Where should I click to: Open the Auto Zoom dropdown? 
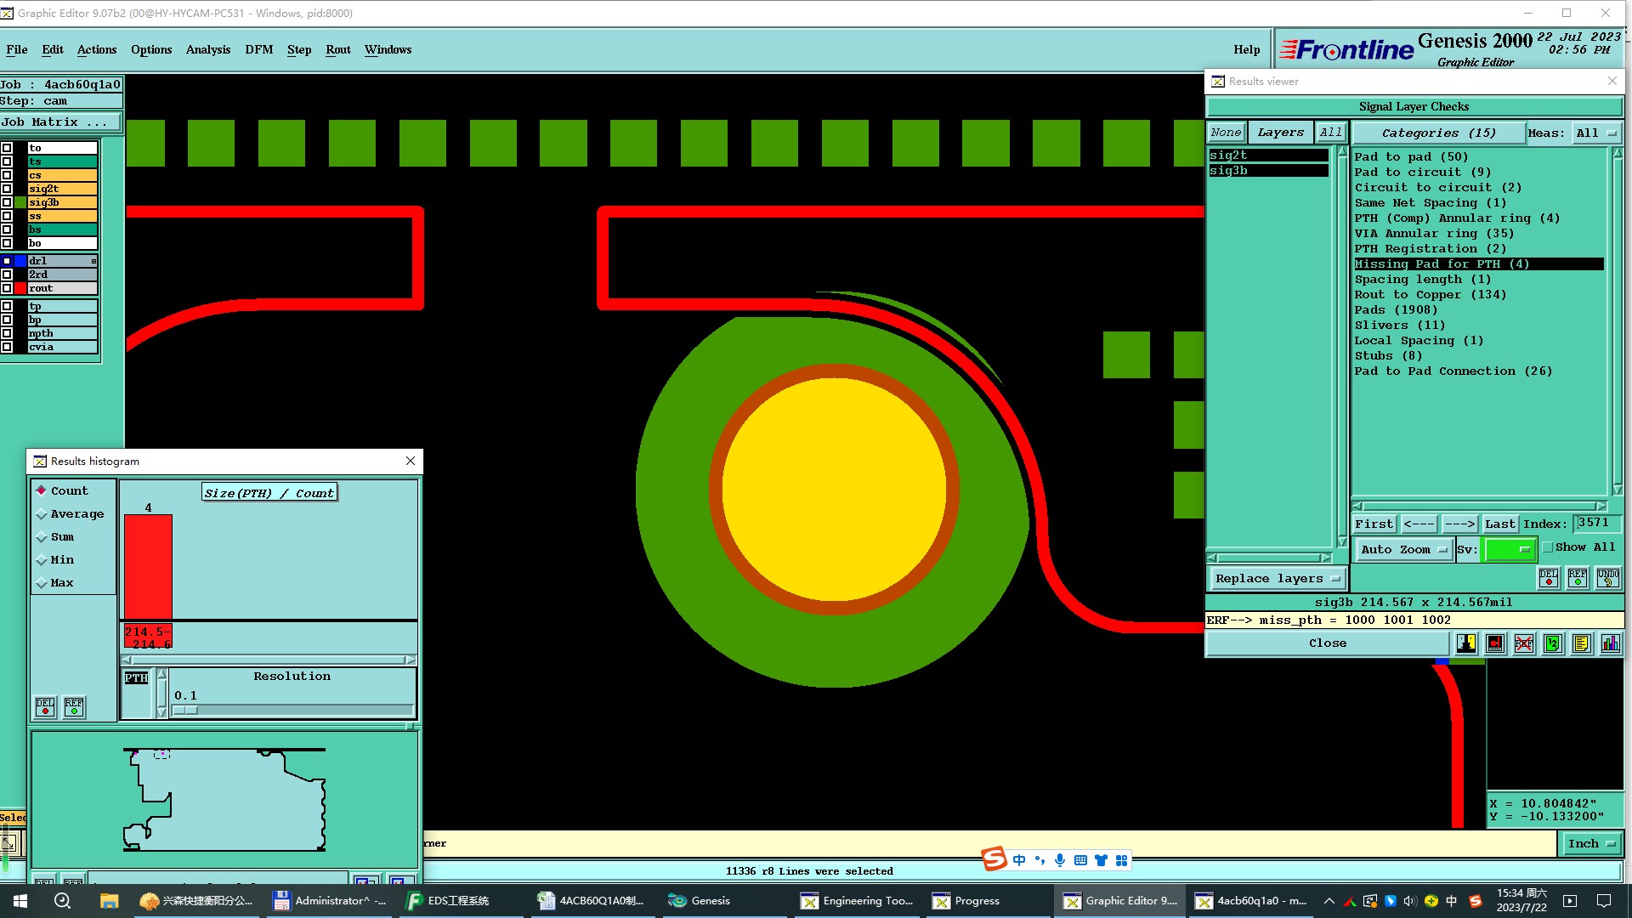click(x=1403, y=550)
